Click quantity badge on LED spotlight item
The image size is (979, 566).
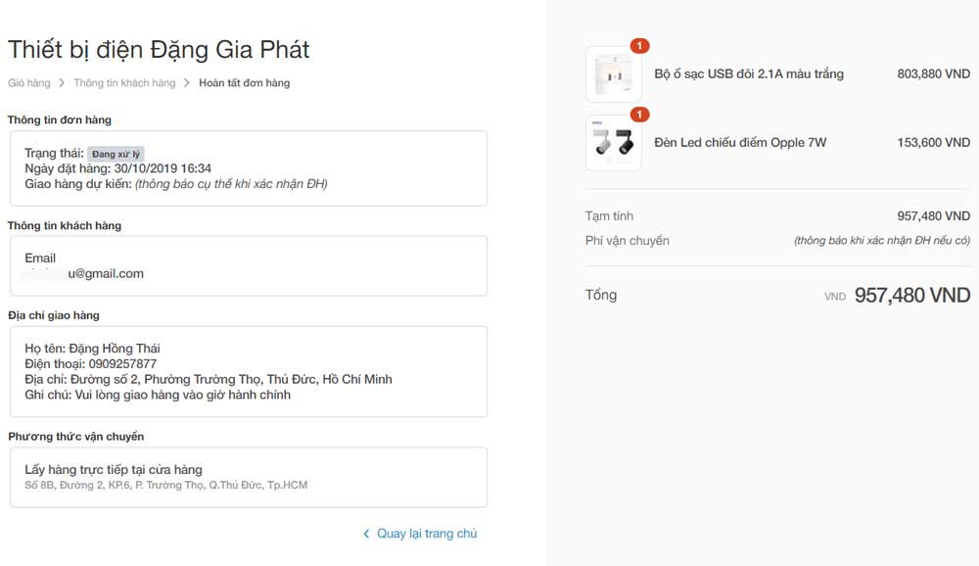[x=639, y=115]
